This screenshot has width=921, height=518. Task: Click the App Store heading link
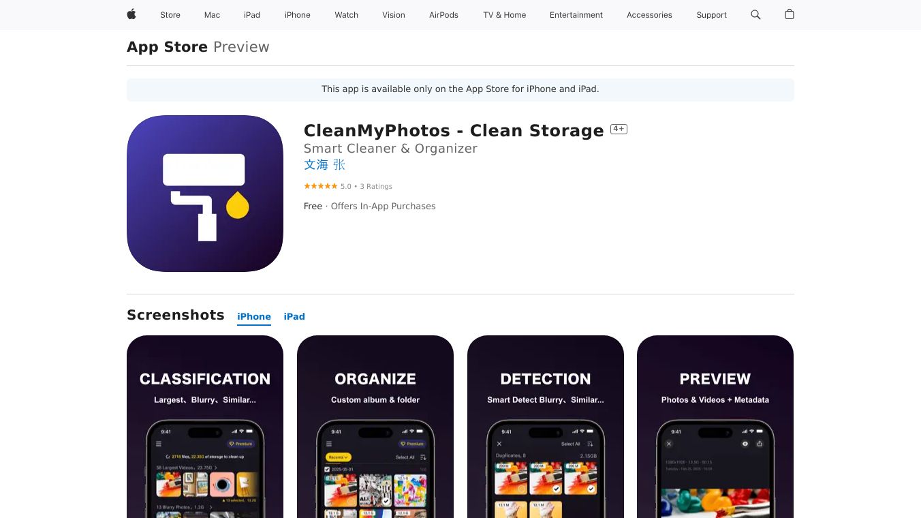coord(167,47)
